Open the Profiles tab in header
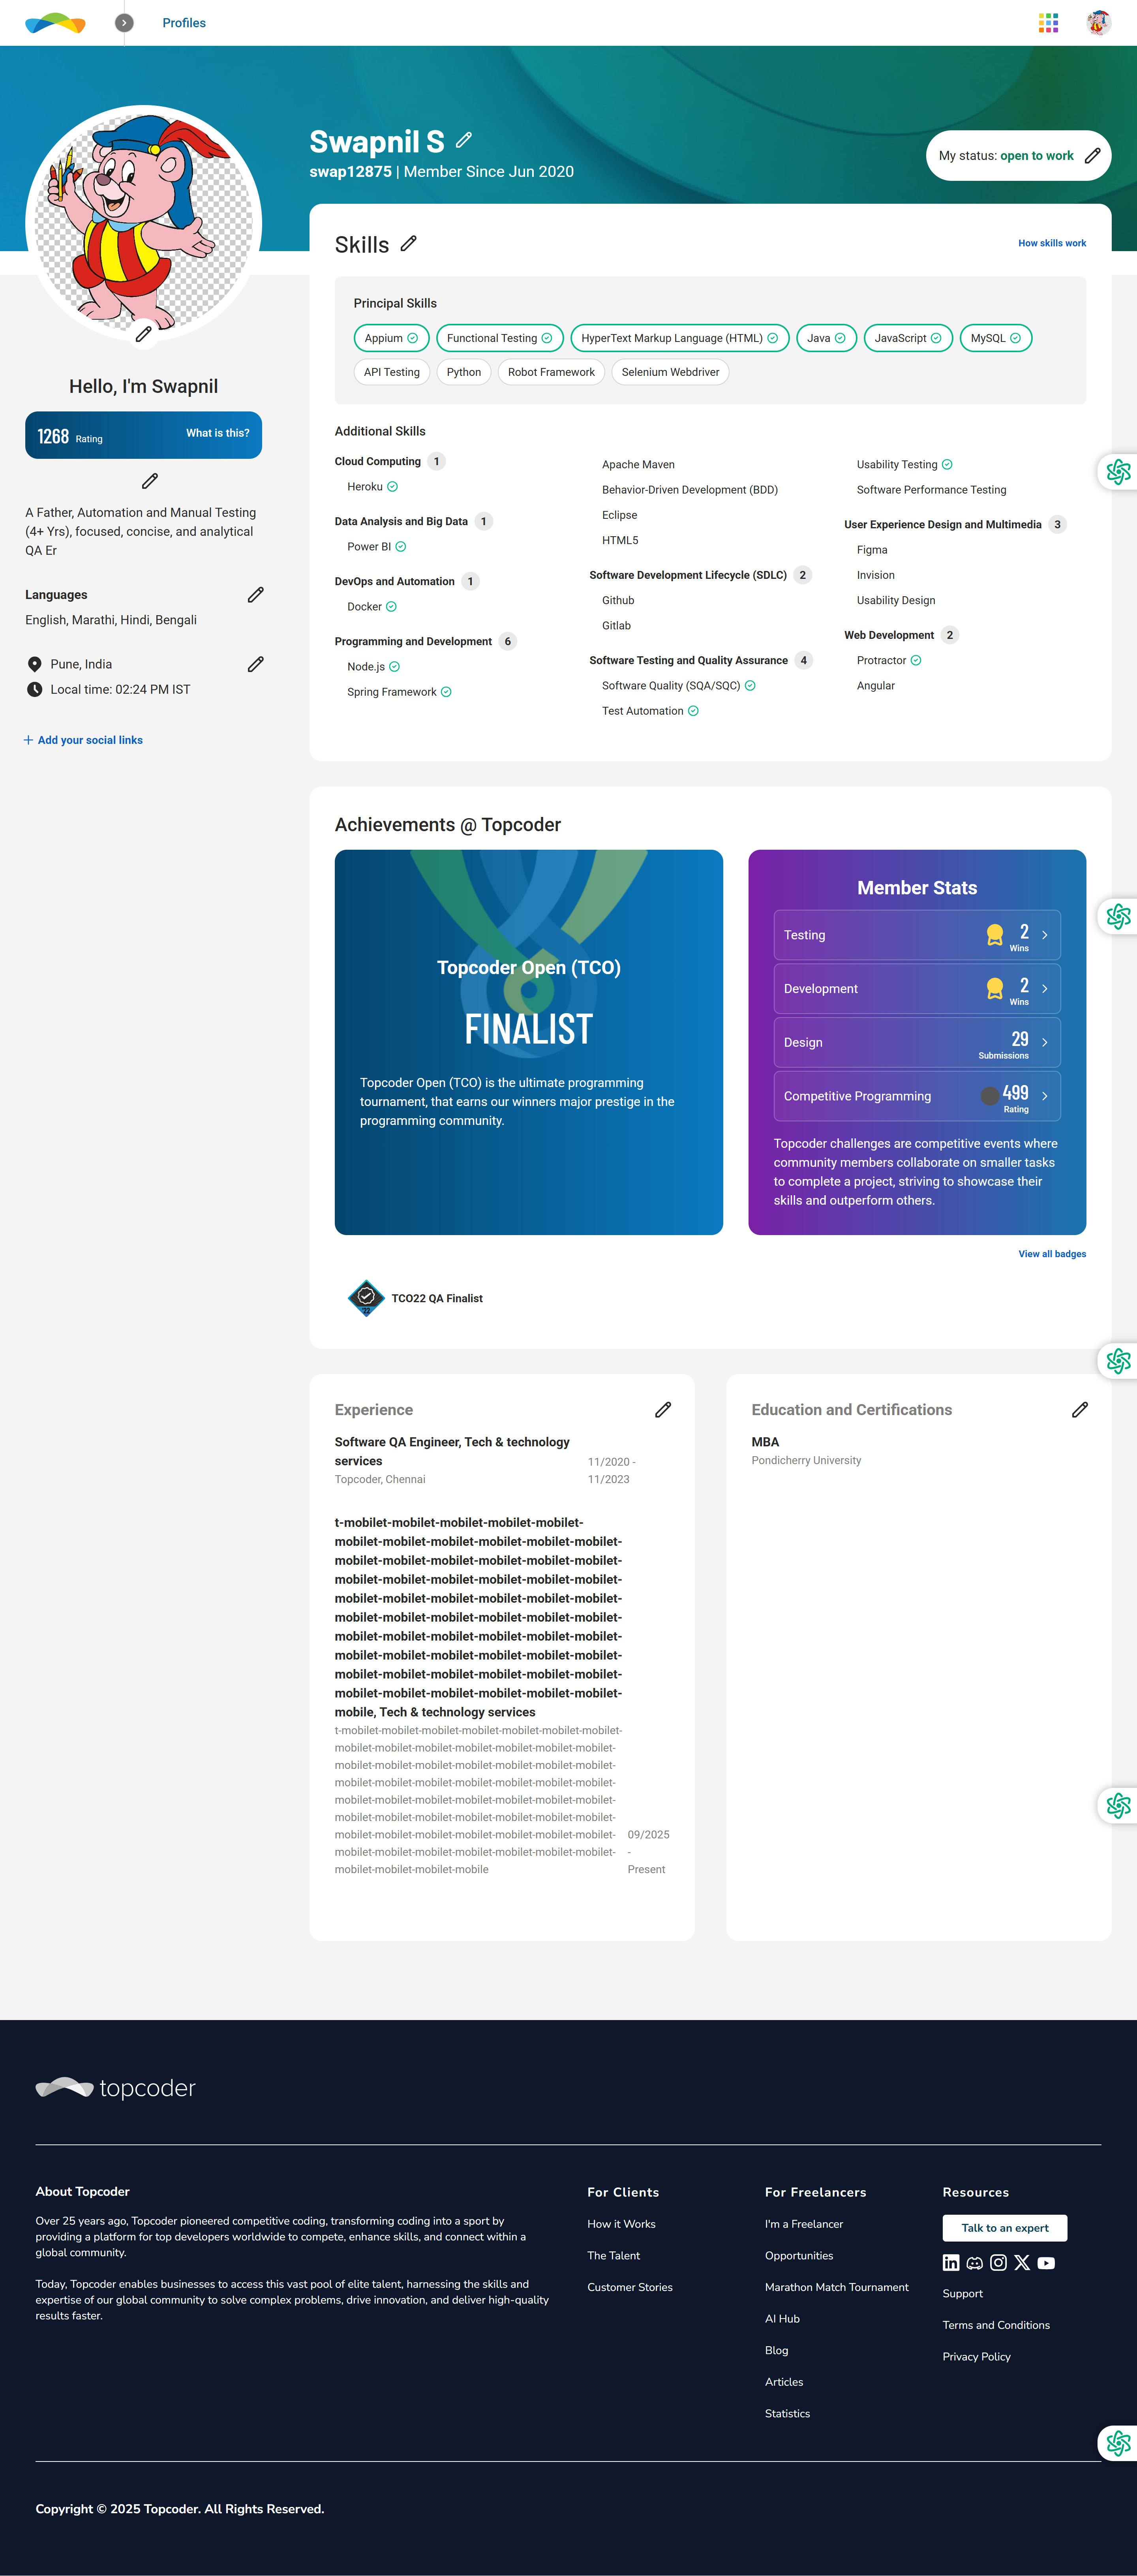This screenshot has width=1137, height=2576. 184,23
